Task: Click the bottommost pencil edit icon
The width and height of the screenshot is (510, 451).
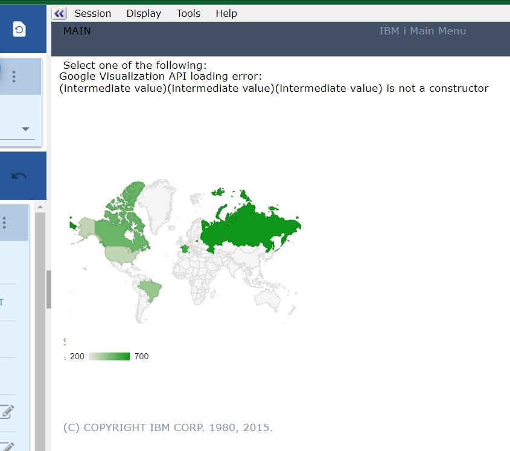Action: coord(7,446)
